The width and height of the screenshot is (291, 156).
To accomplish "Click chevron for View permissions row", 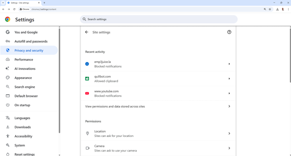I will [x=229, y=106].
